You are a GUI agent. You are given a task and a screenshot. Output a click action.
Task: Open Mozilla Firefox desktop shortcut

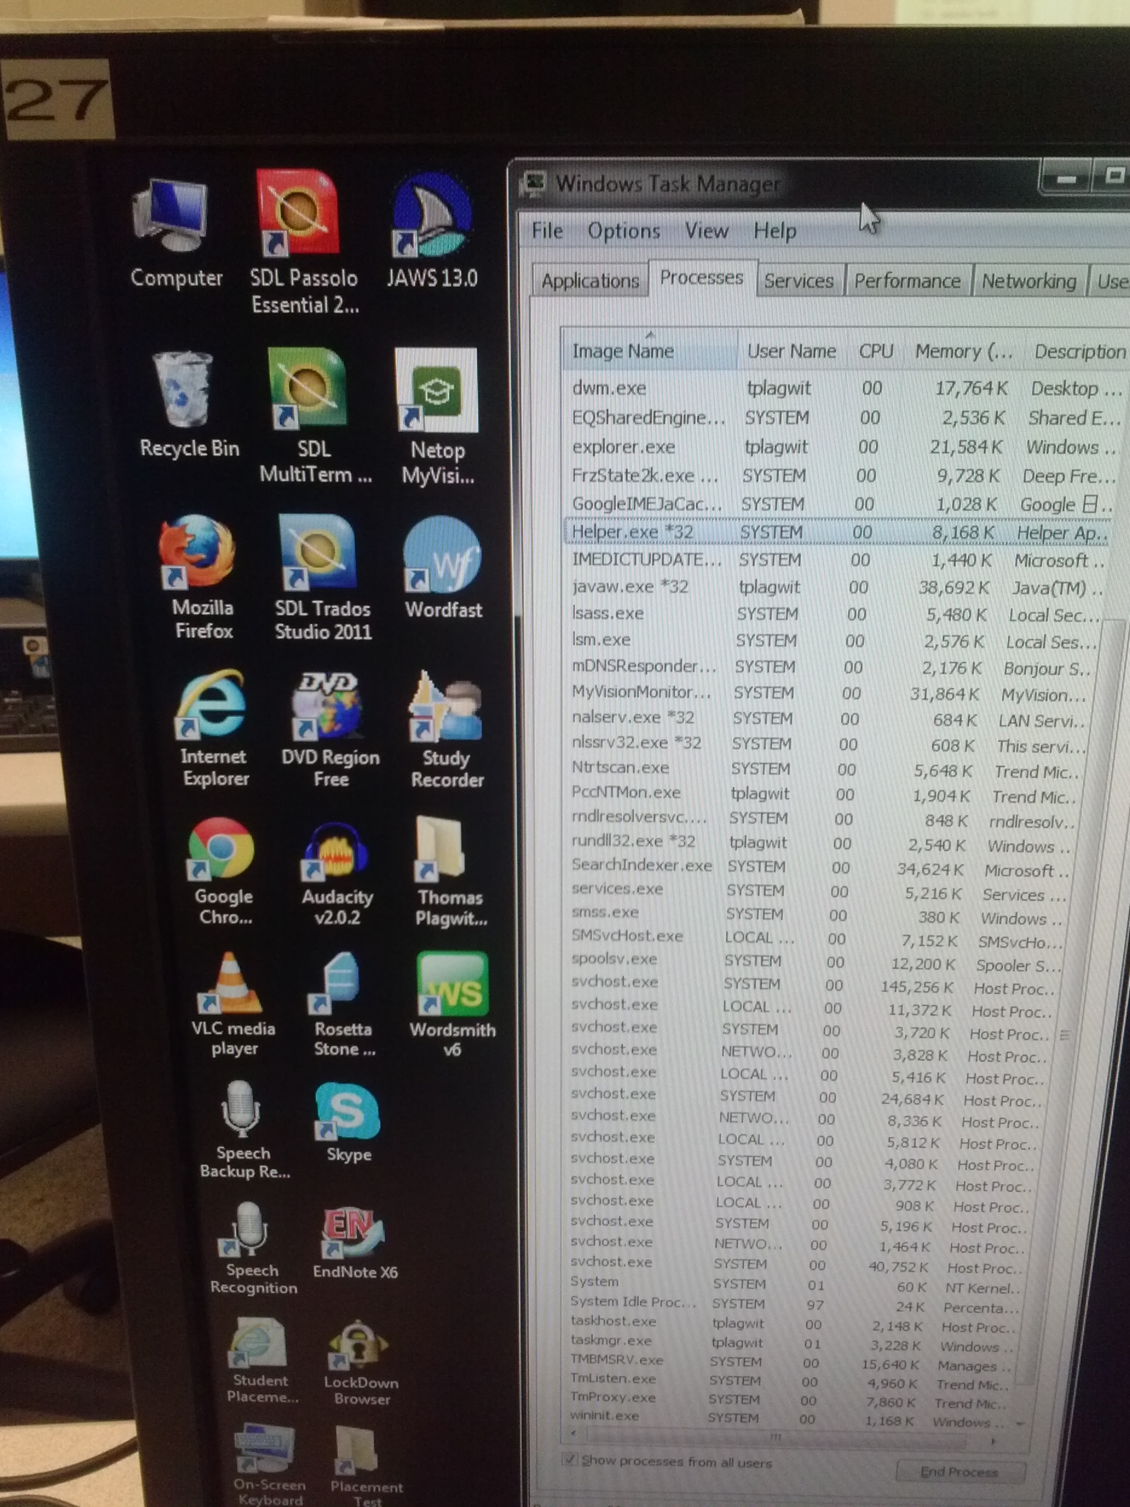[198, 552]
